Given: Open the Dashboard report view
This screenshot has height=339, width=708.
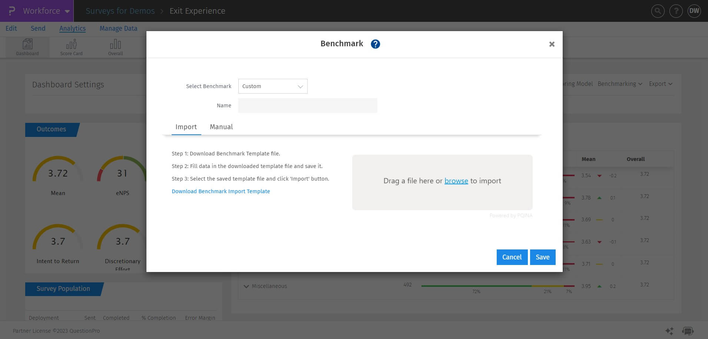Looking at the screenshot, I should coord(27,47).
